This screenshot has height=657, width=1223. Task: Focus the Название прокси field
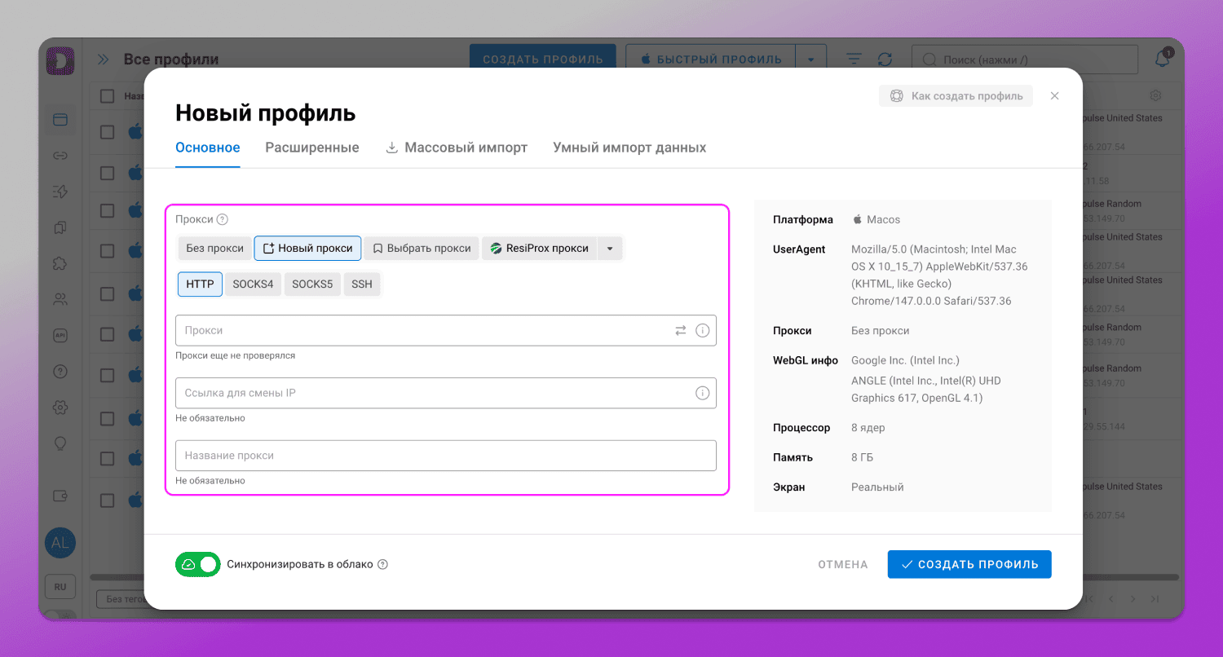click(x=446, y=456)
